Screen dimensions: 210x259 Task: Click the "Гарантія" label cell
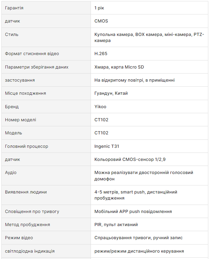(14, 8)
